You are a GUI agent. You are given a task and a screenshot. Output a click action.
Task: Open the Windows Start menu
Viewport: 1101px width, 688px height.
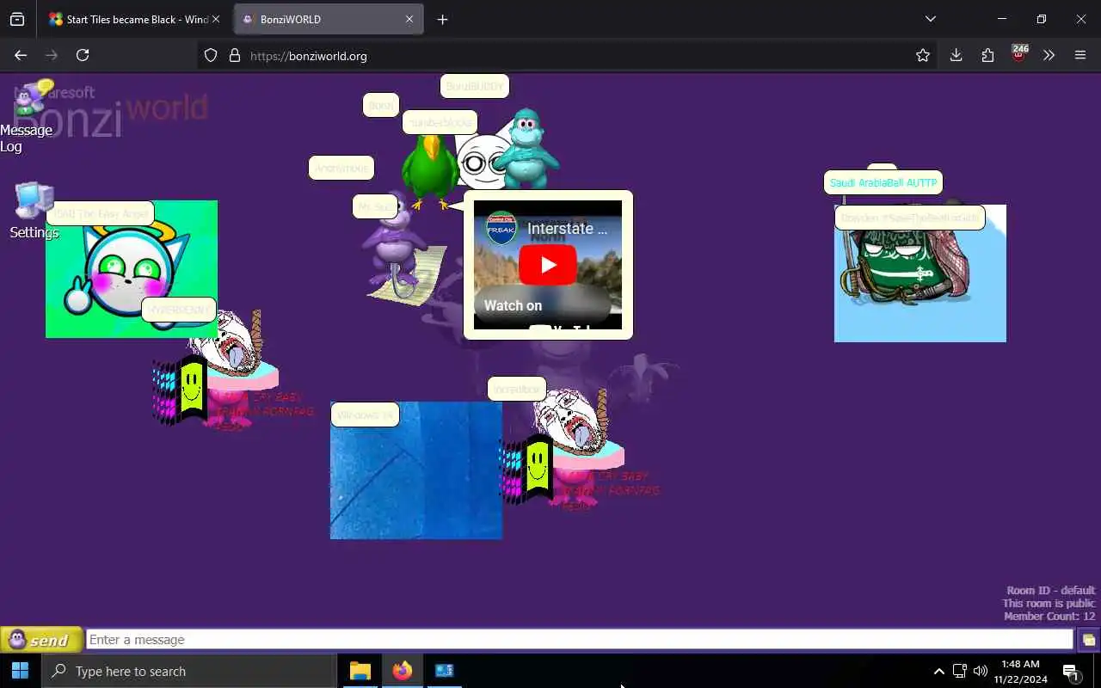pos(21,671)
